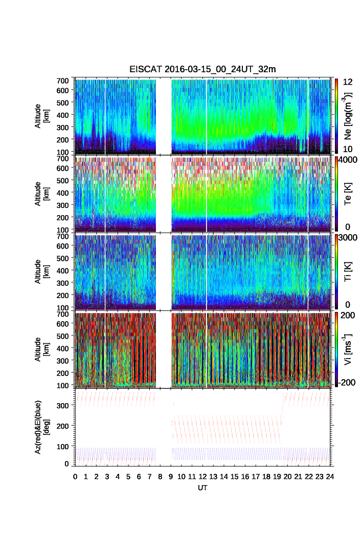Image resolution: width=362 pixels, height=544 pixels.
Task: Click the 3000 maximum on Ti colorbar
Action: coord(348,238)
